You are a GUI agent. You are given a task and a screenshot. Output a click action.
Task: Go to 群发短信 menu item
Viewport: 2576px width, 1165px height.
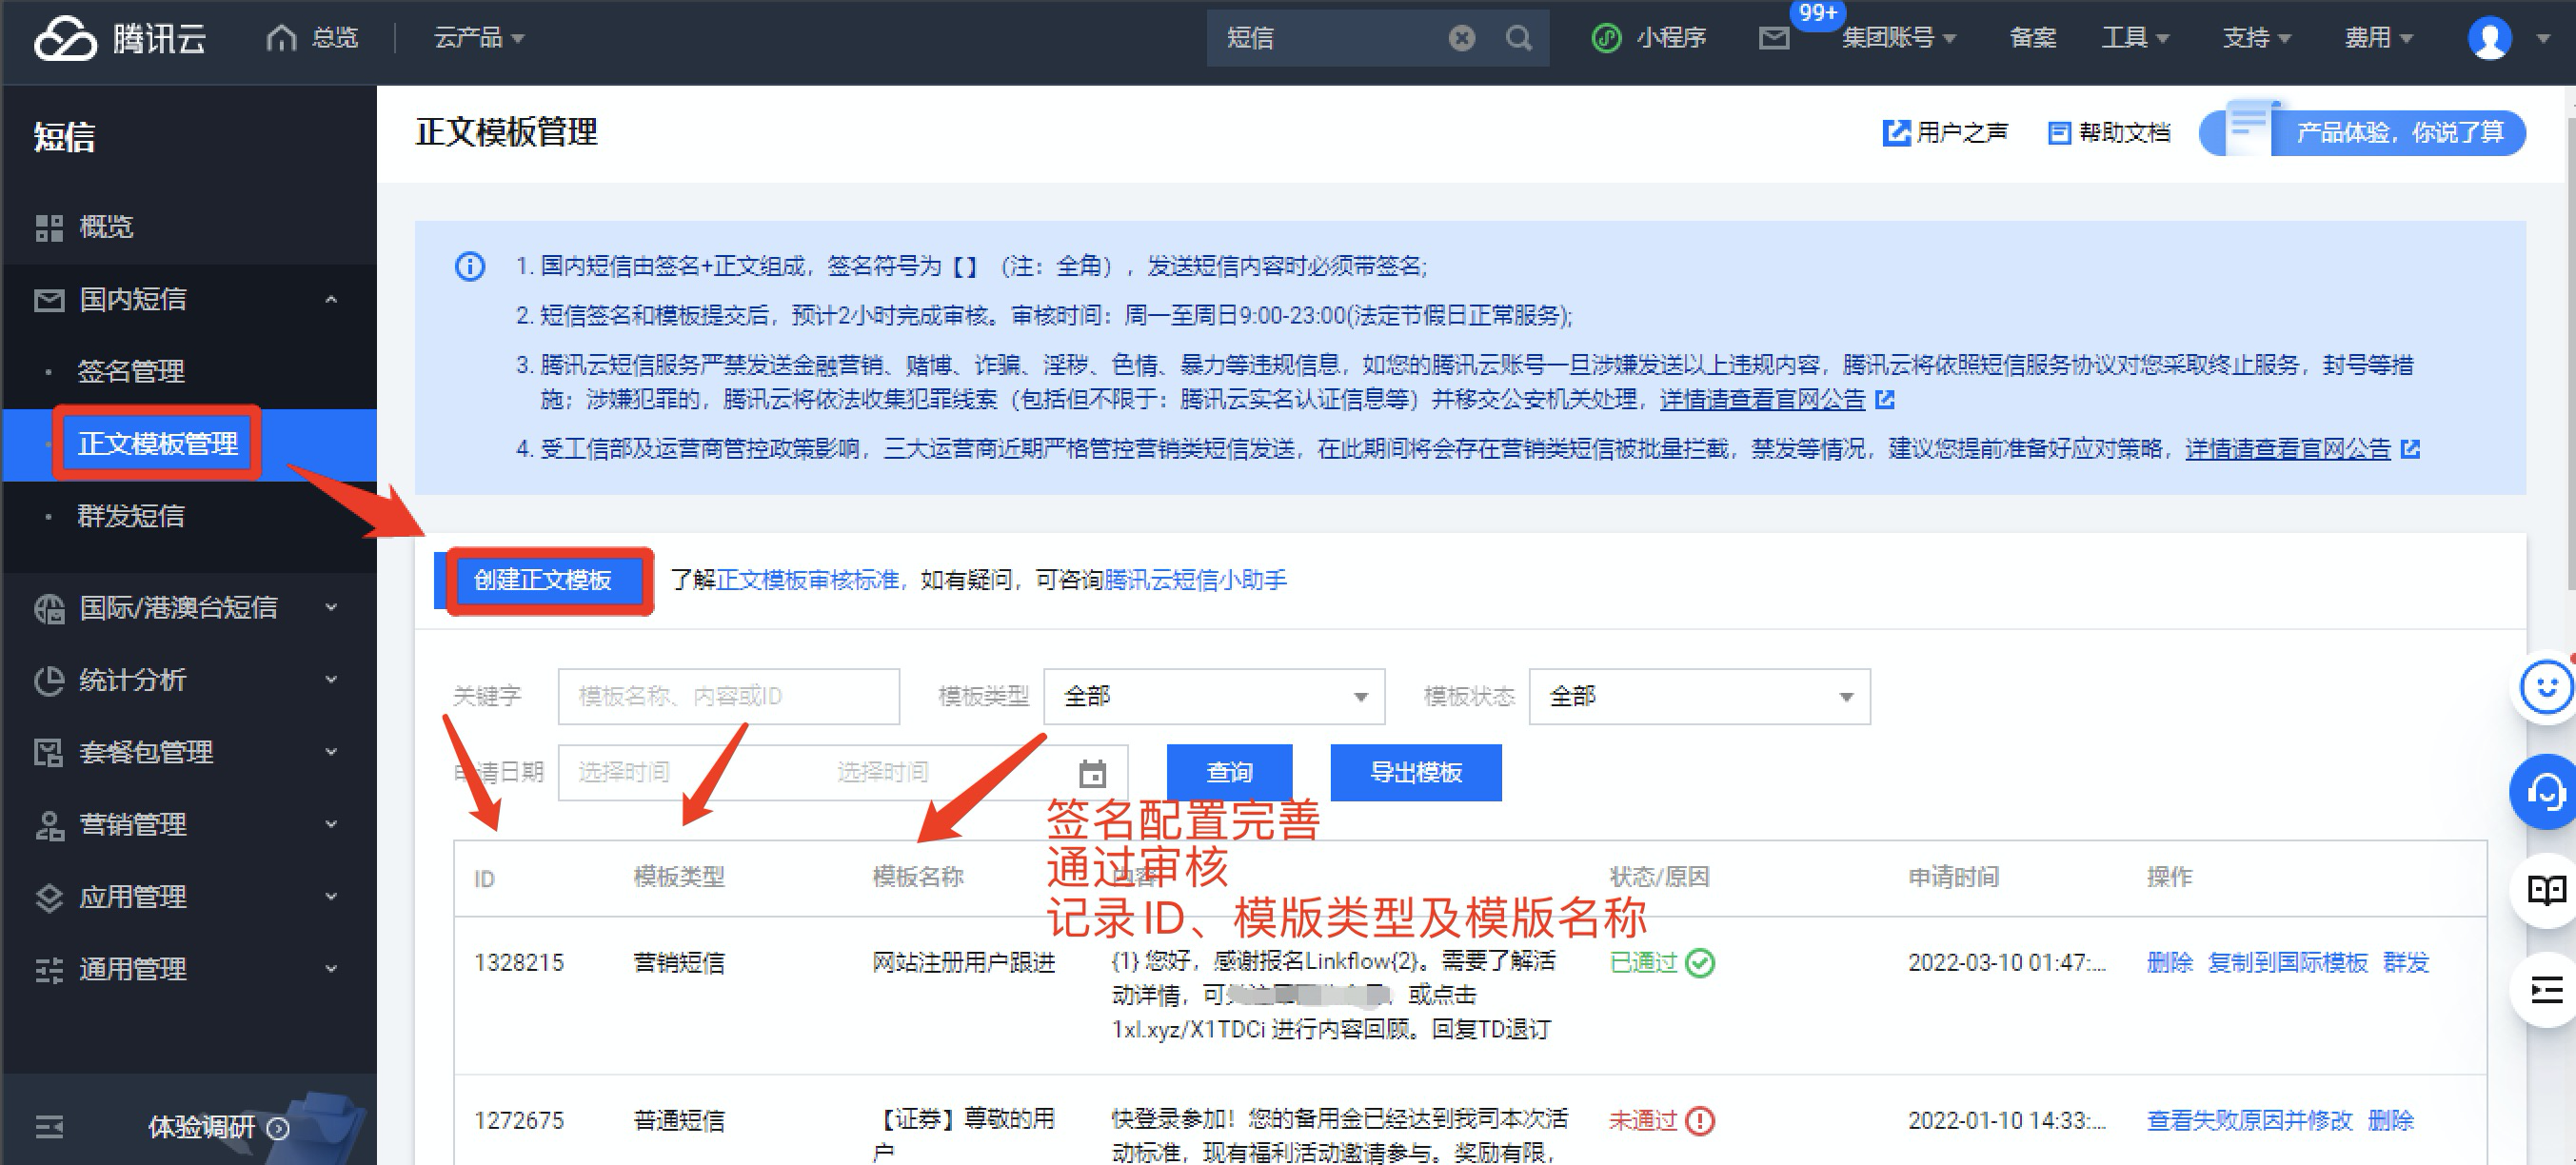(x=131, y=516)
